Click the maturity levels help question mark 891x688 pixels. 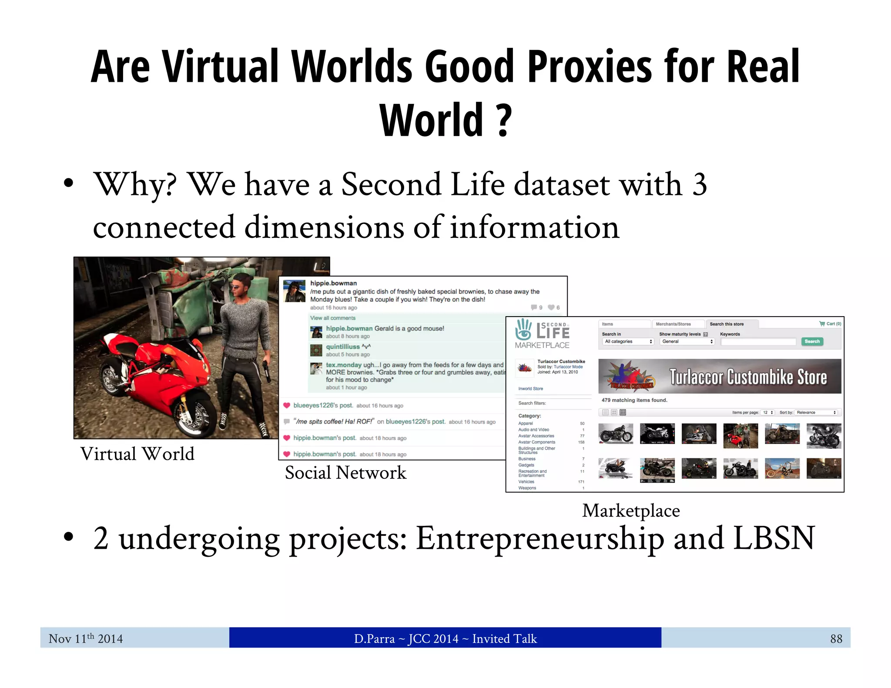tap(706, 334)
